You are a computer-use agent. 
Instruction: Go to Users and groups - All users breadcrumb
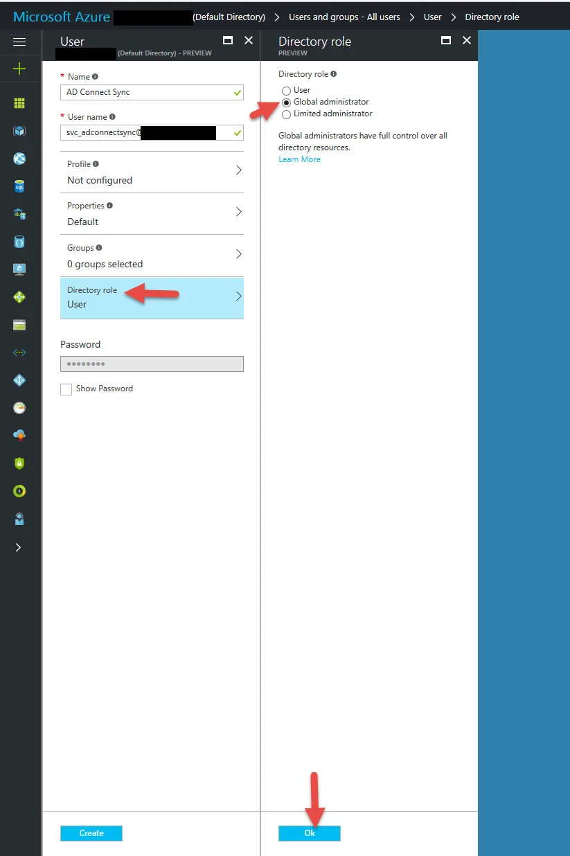[344, 17]
